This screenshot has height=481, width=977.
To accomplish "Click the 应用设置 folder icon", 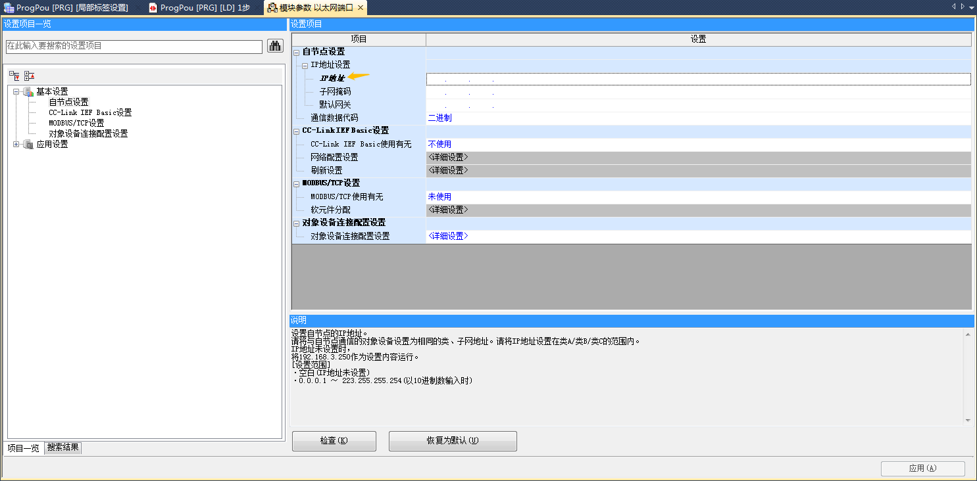I will 28,144.
